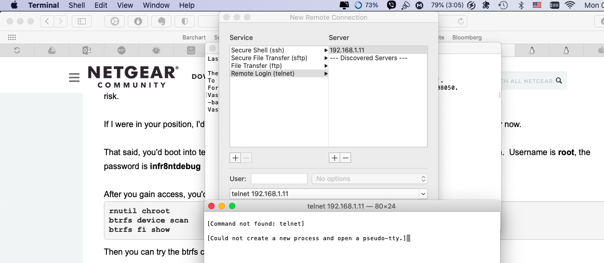Click the NETGEAR search magnifier icon
This screenshot has height=263, width=604.
559,81
